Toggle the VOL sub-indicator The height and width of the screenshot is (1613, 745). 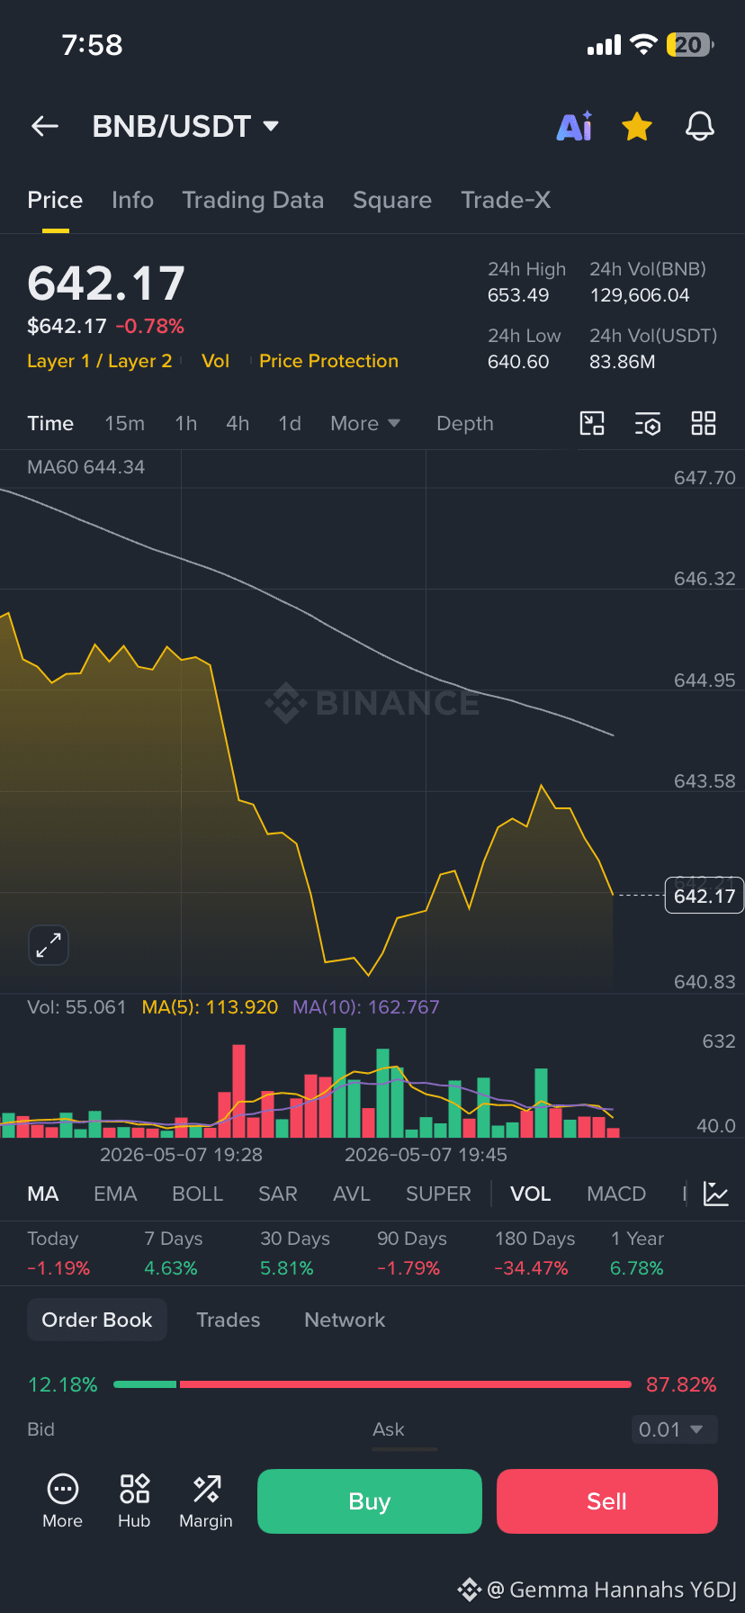coord(530,1194)
